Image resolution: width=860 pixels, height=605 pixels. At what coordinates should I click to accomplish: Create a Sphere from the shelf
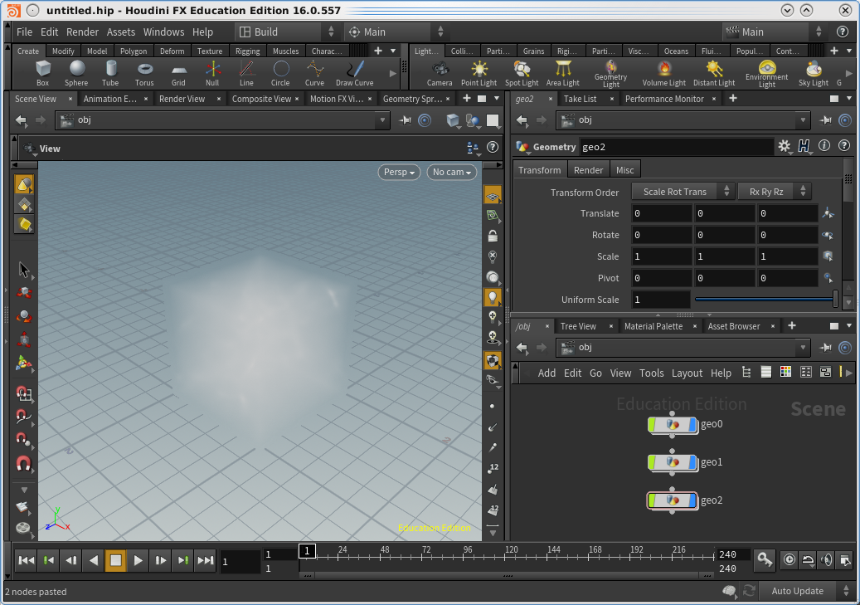click(76, 71)
